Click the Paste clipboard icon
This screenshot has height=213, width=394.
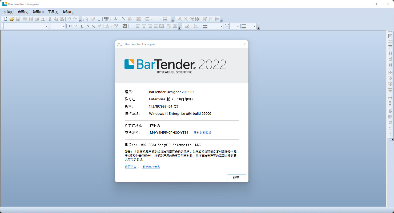pos(62,19)
